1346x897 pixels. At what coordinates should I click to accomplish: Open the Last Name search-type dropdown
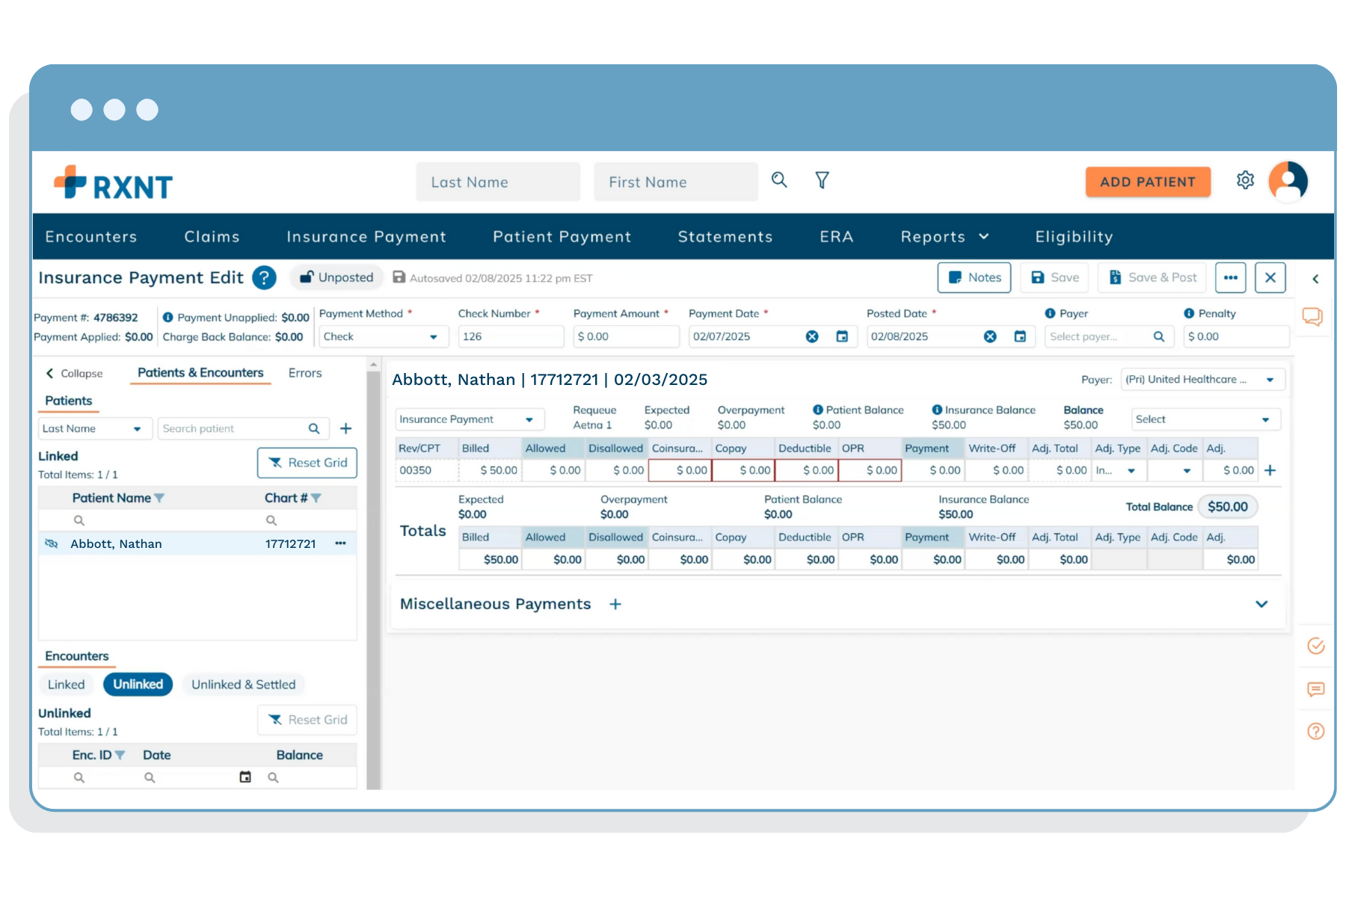pyautogui.click(x=95, y=428)
